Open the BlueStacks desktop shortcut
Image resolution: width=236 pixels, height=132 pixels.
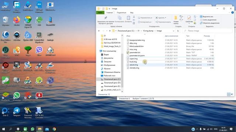[6, 96]
